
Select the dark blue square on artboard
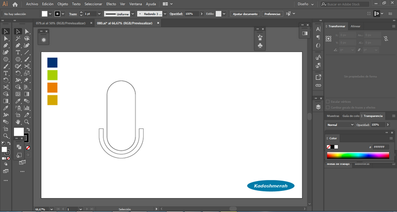[52, 62]
